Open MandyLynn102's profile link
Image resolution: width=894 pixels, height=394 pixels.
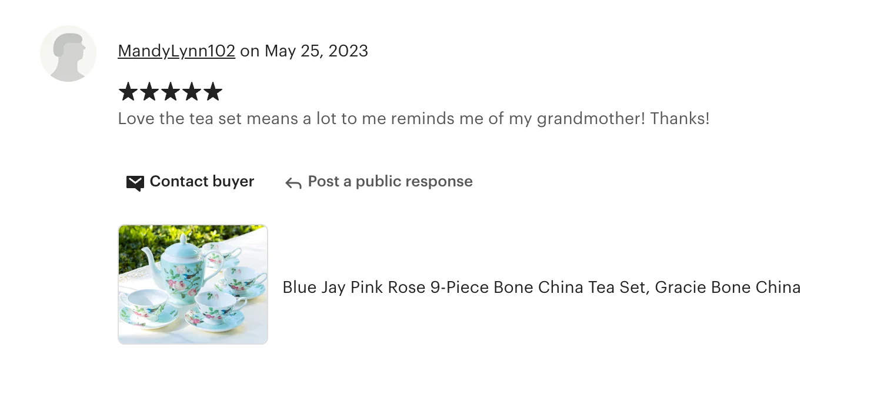(176, 51)
